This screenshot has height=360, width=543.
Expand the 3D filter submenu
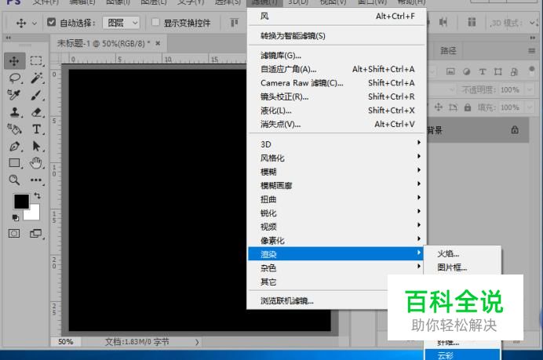(337, 144)
